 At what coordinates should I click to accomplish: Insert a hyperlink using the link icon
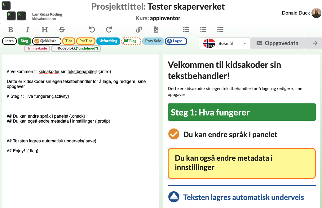[x=139, y=29]
